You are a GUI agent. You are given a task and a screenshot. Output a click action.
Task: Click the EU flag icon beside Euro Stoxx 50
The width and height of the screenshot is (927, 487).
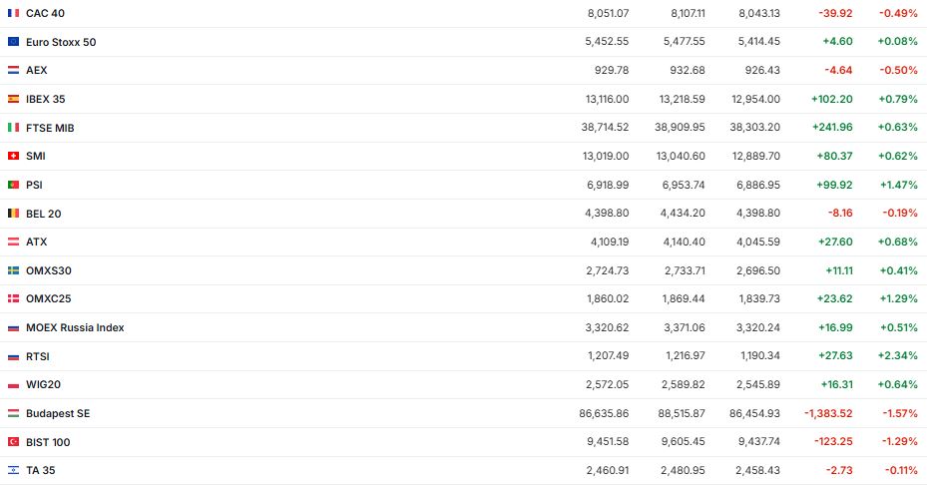13,42
